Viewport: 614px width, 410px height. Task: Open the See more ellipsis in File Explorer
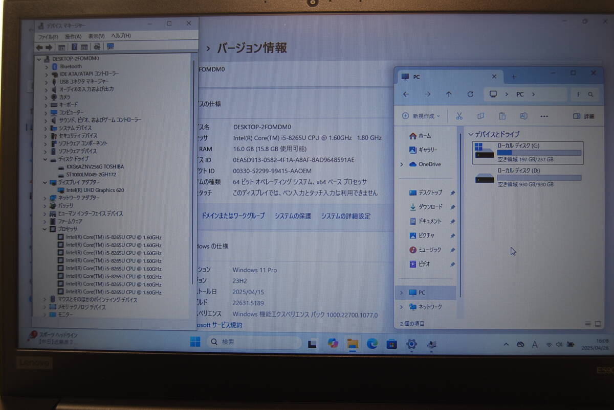point(545,116)
